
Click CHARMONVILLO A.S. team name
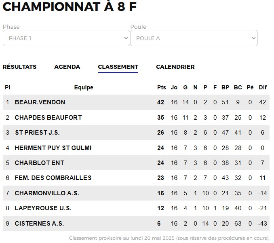pos(47,193)
